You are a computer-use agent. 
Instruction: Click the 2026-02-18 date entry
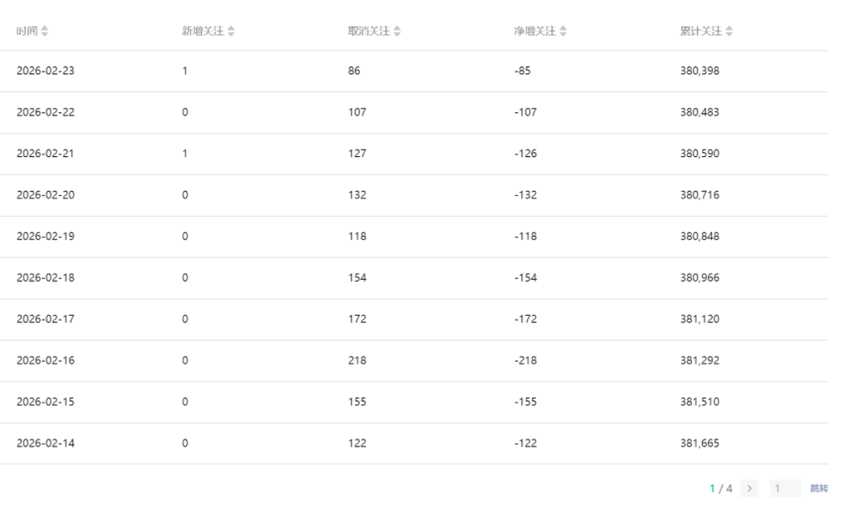click(x=46, y=278)
